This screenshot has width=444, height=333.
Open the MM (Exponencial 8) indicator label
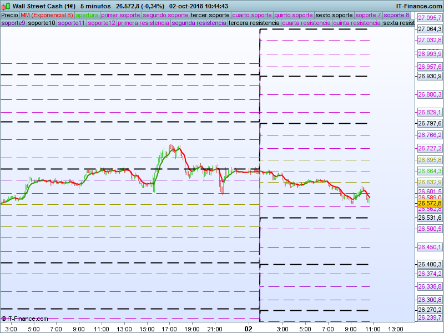click(47, 16)
